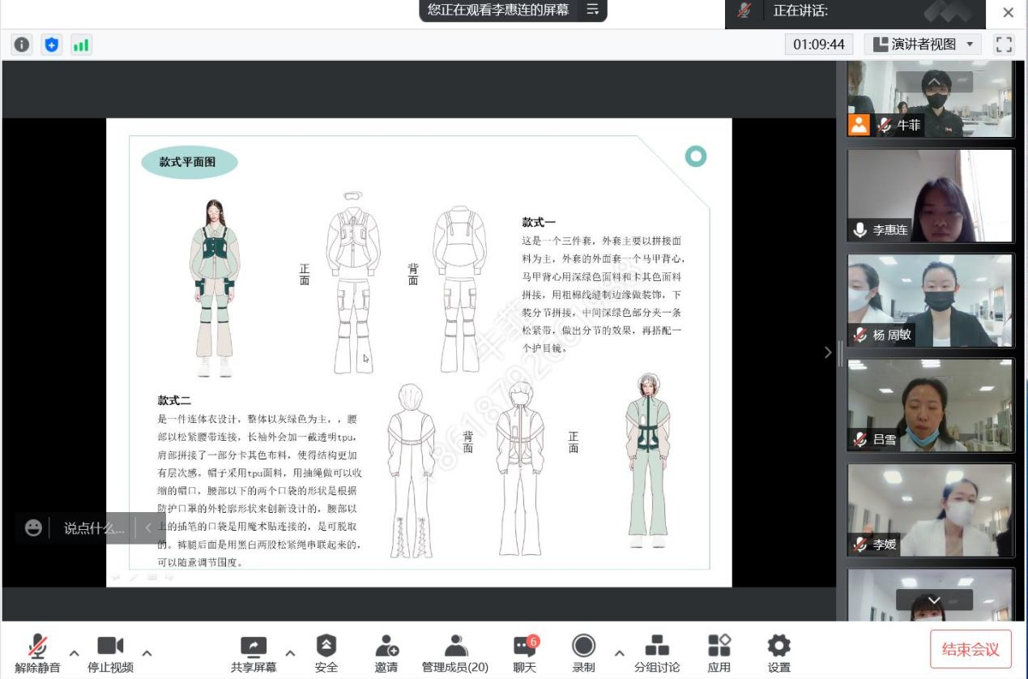Click the 邀请 invite icon
The image size is (1028, 679).
pyautogui.click(x=386, y=653)
